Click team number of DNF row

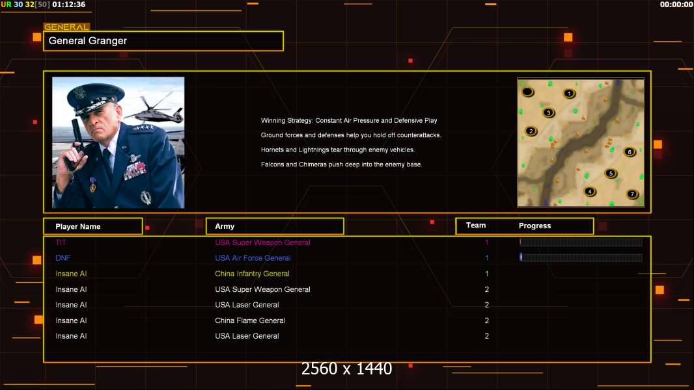point(487,258)
